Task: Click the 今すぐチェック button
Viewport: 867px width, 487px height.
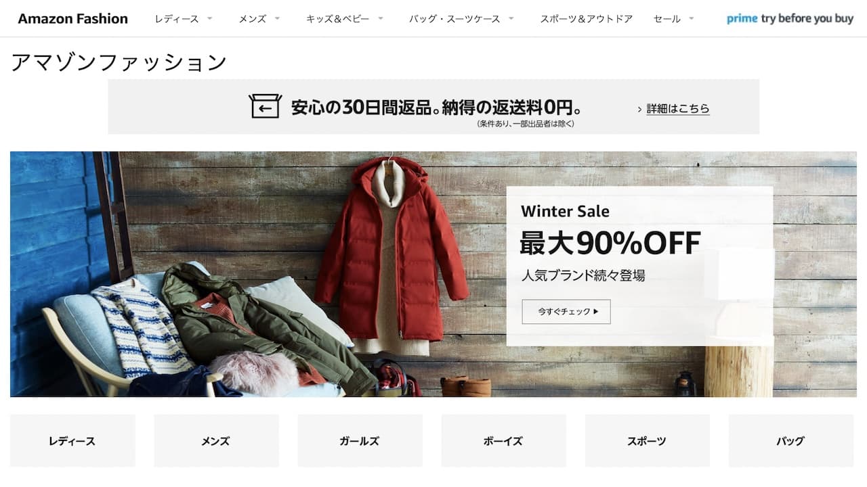Action: [566, 312]
